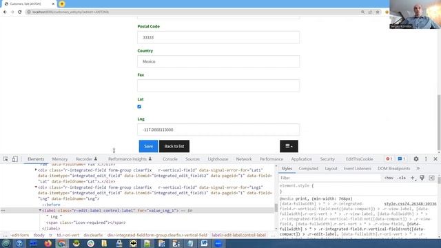Select tbody in the breadcrumb trail
Viewport: 441px width, 248px height.
[x=39, y=235]
